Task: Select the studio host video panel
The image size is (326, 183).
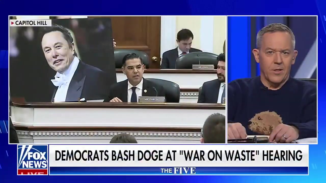Action: pyautogui.click(x=272, y=80)
